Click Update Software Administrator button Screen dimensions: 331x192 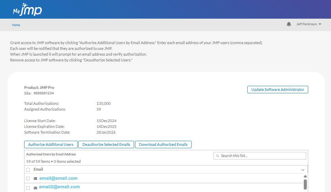pos(278,90)
